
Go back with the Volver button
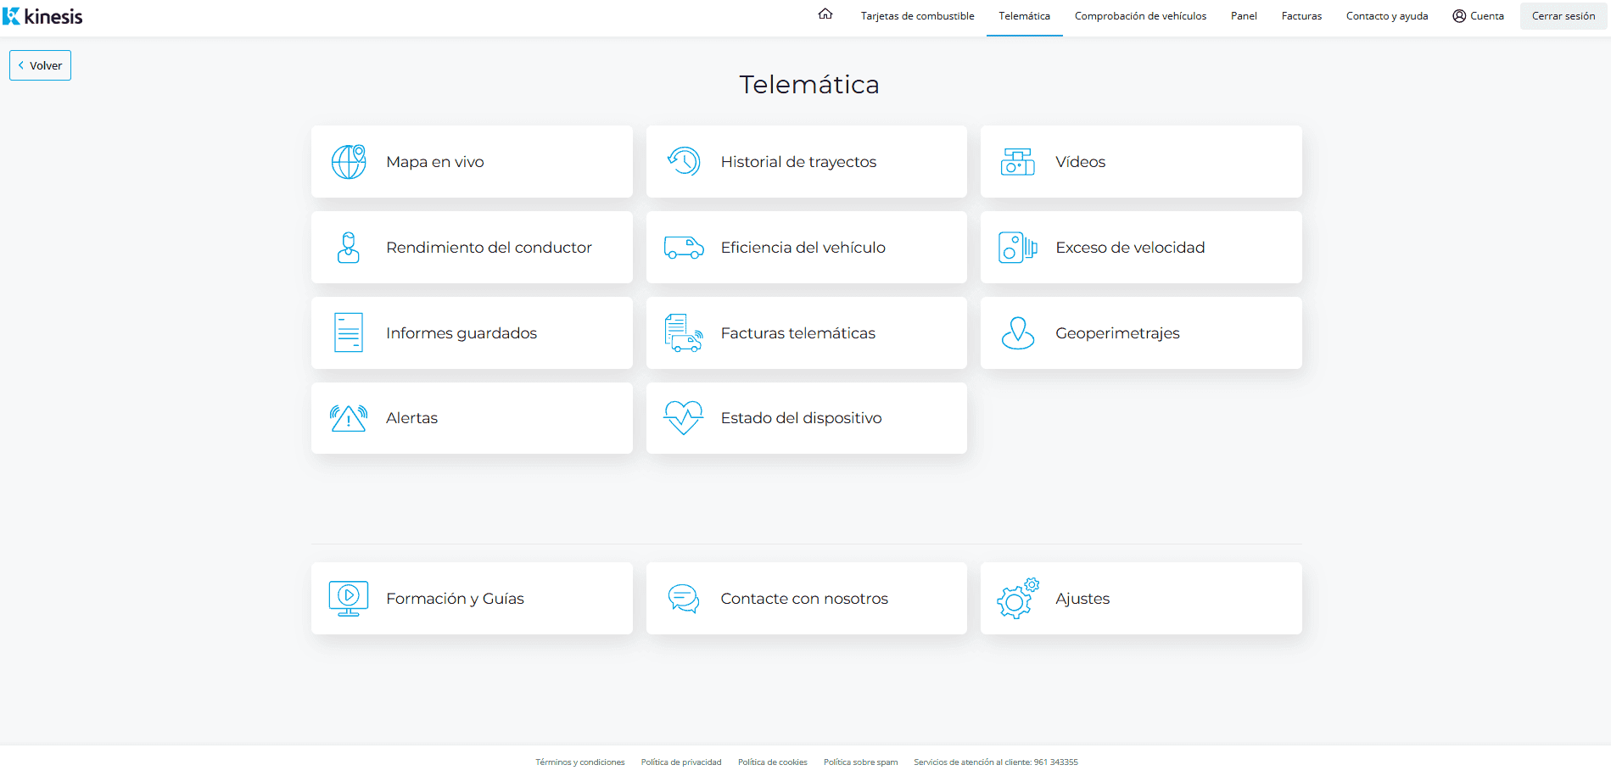(x=40, y=65)
